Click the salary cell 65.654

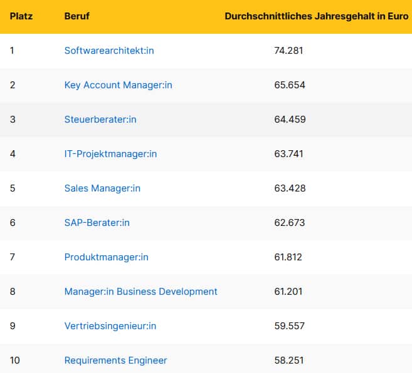click(290, 85)
